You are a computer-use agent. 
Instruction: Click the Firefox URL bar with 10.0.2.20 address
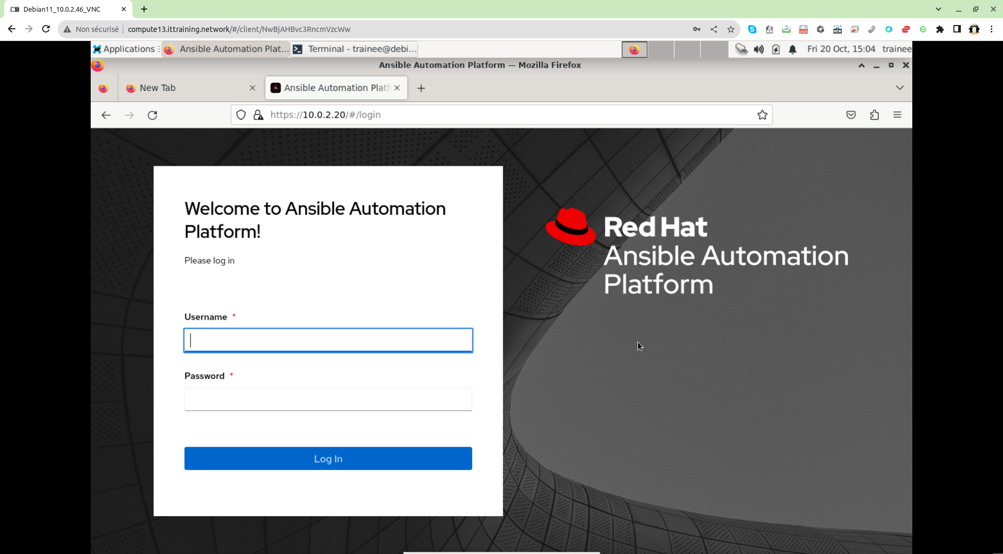pos(502,115)
